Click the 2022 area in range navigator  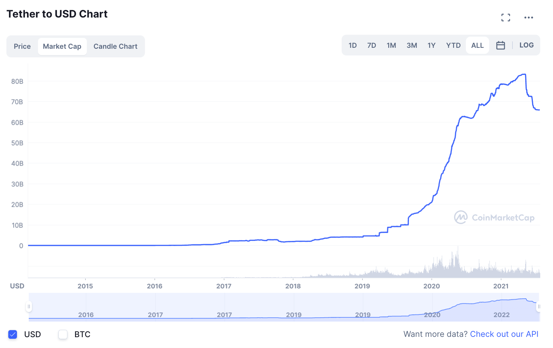pyautogui.click(x=501, y=315)
